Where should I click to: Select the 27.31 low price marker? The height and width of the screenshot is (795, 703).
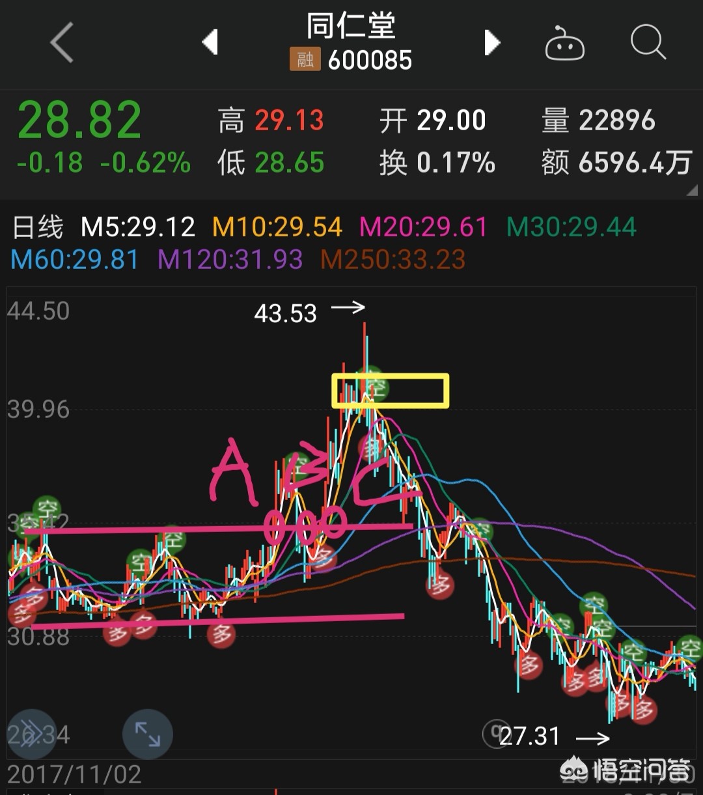tap(529, 736)
